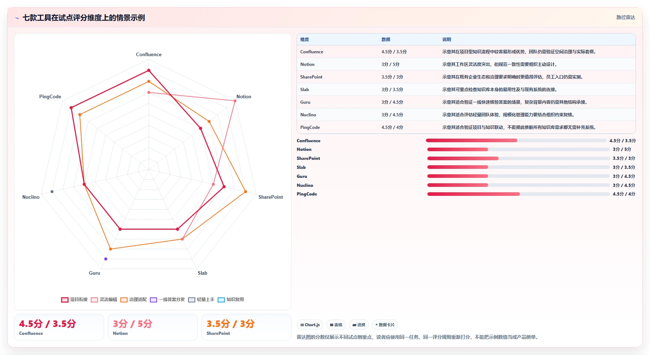Image resolution: width=650 pixels, height=355 pixels.
Task: Click the Guru axis label on radar
Action: 94,273
